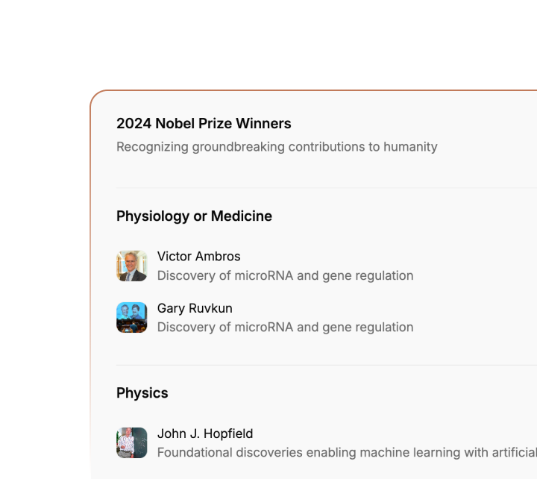Click Victor Ambros's profile photo
537x479 pixels.
(131, 266)
